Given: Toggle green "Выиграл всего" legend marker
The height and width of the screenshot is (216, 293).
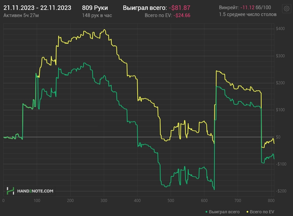Looking at the screenshot, I should [208, 212].
